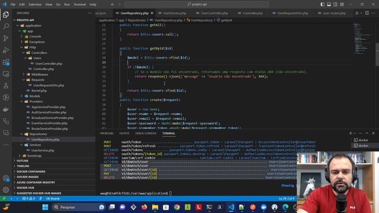Switch to the OUTPUT panel tab
The image size is (379, 213).
click(x=124, y=133)
